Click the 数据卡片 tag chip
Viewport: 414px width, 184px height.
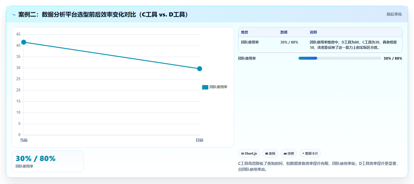tap(310, 153)
